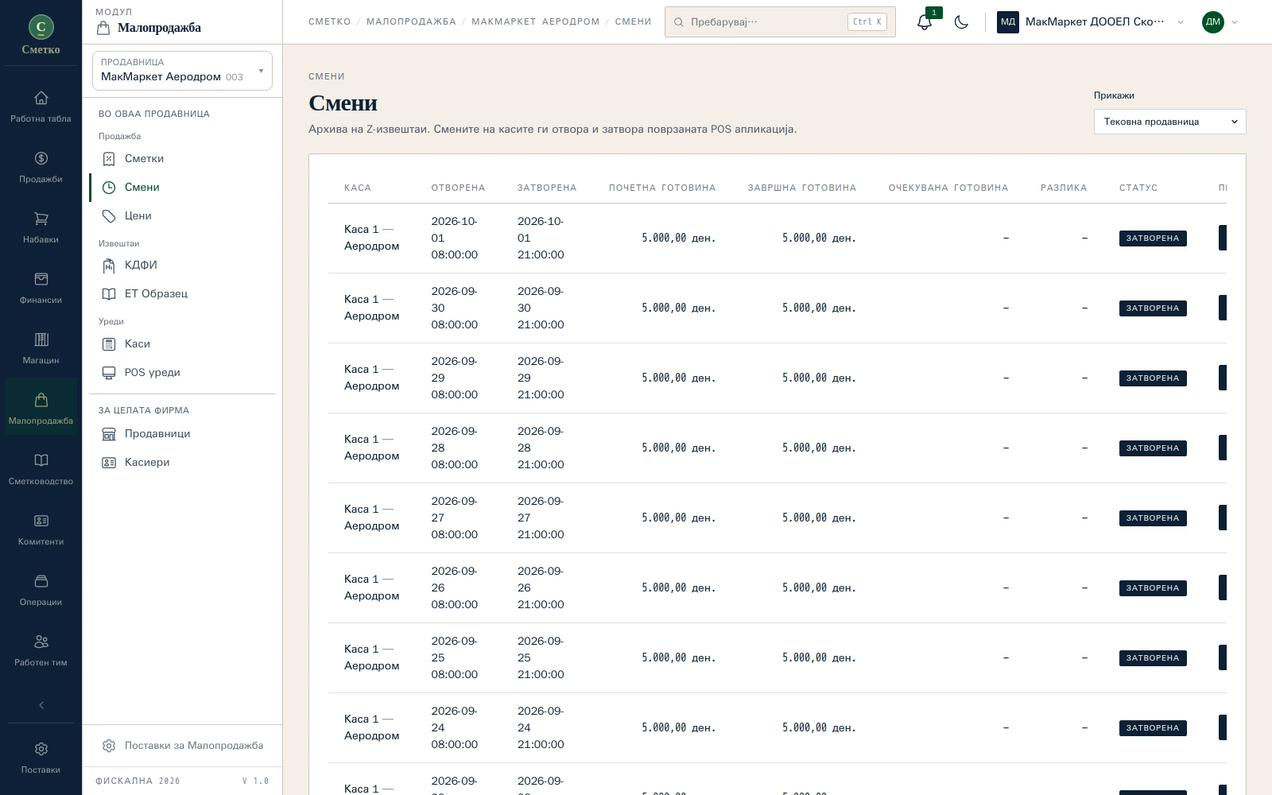
Task: Select Смени menu item
Action: (182, 188)
